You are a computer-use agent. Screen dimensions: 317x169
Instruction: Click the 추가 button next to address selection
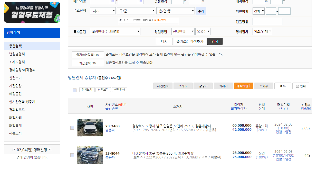(201, 11)
